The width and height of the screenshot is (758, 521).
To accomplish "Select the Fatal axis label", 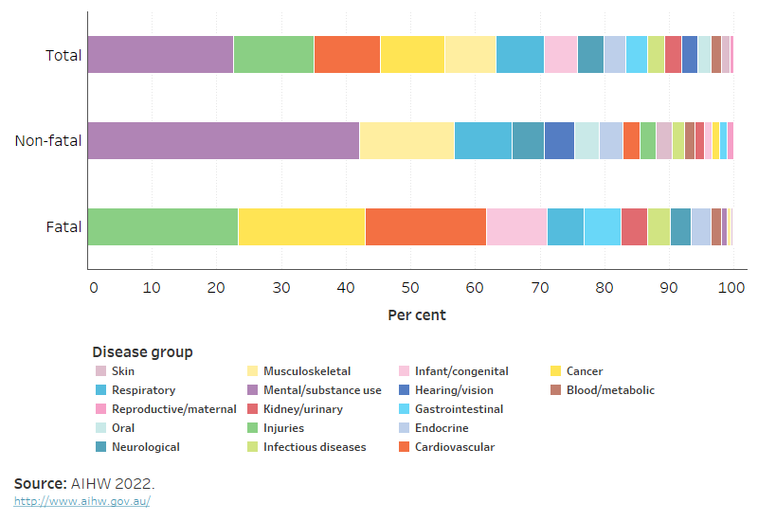I will (64, 227).
